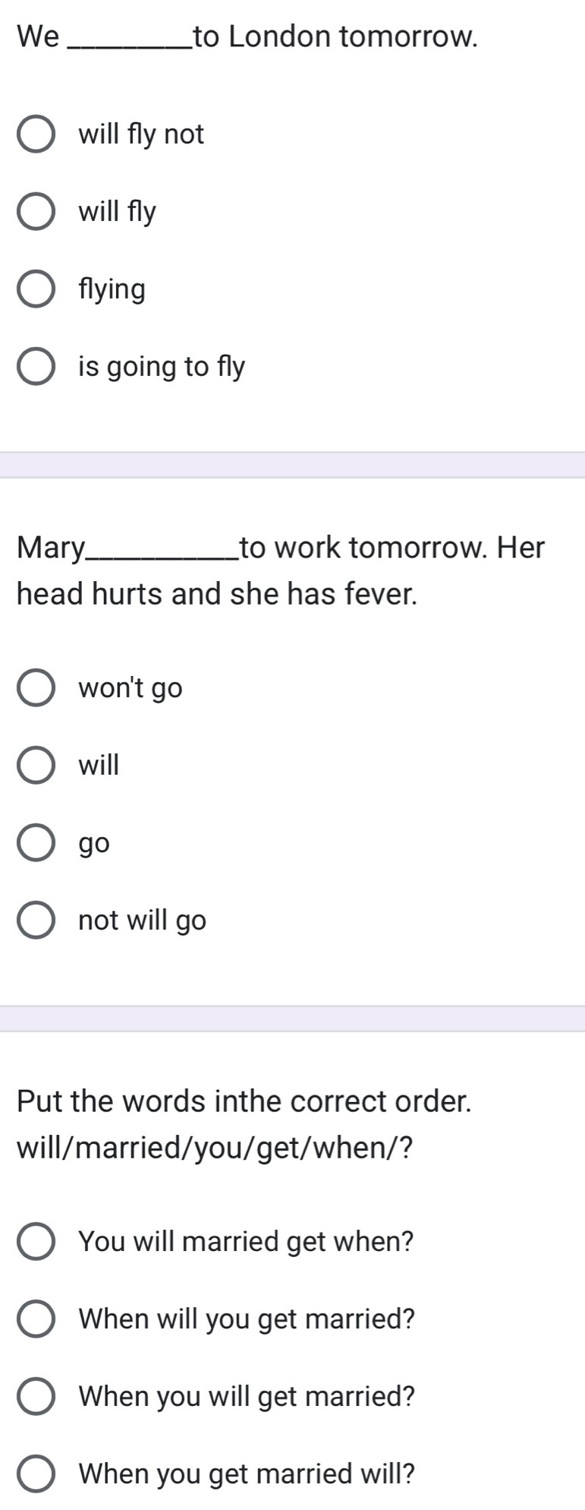Click the 'not will go' label text
The width and height of the screenshot is (585, 1510).
(x=143, y=921)
